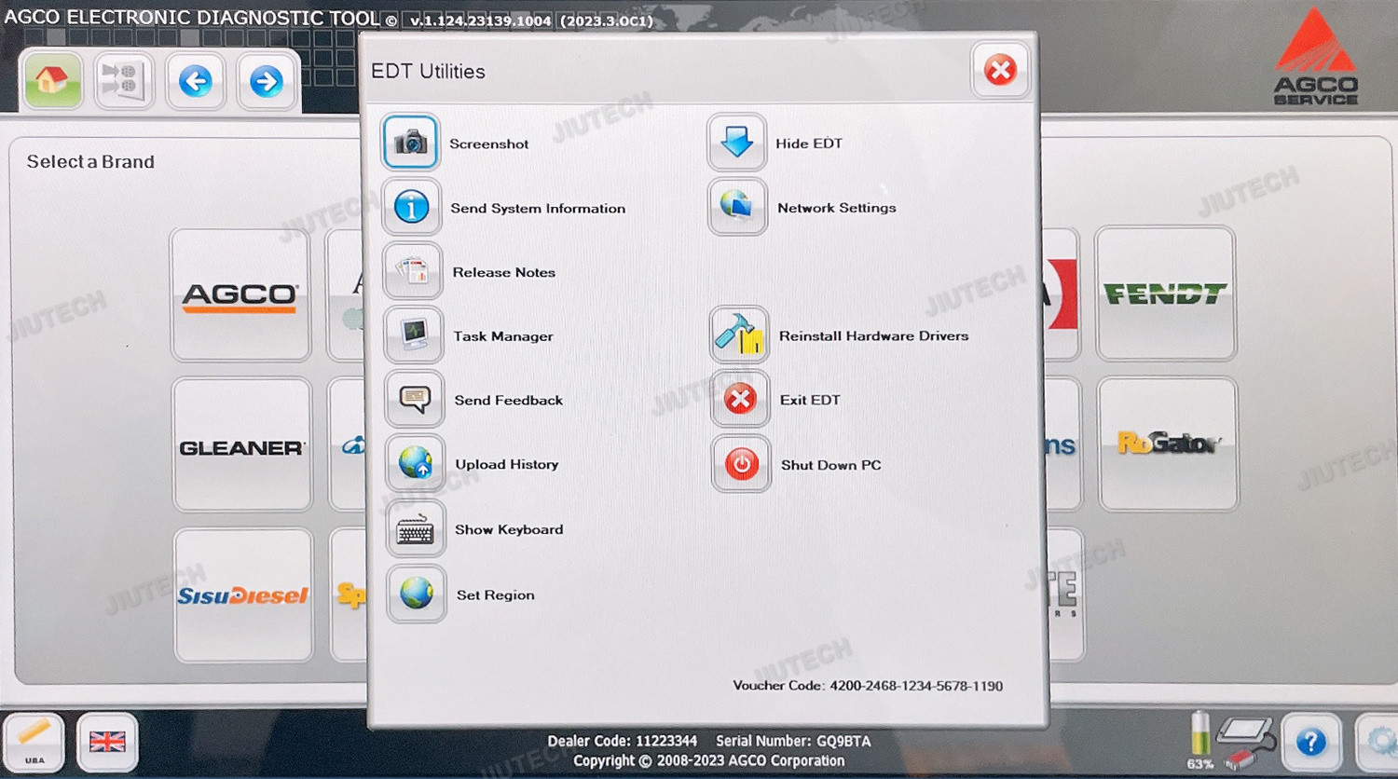The width and height of the screenshot is (1398, 779).
Task: Select the Fendt brand tile
Action: 1165,294
